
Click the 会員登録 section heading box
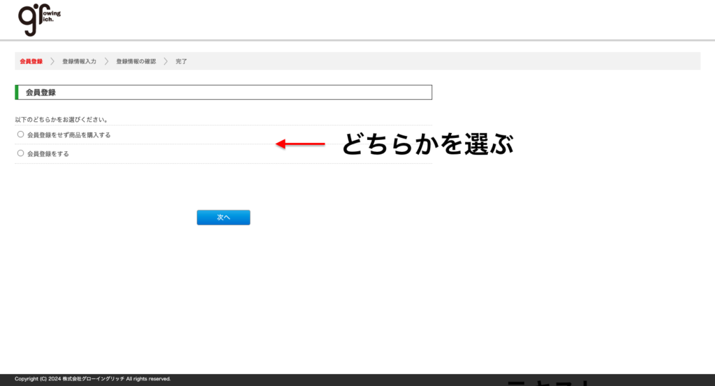click(223, 92)
